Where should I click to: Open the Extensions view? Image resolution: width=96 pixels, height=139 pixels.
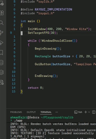coord(2,13)
